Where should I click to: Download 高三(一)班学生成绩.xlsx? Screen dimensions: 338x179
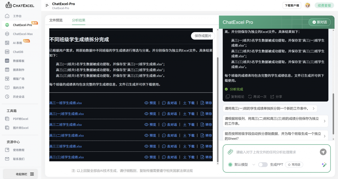pyautogui.click(x=188, y=114)
